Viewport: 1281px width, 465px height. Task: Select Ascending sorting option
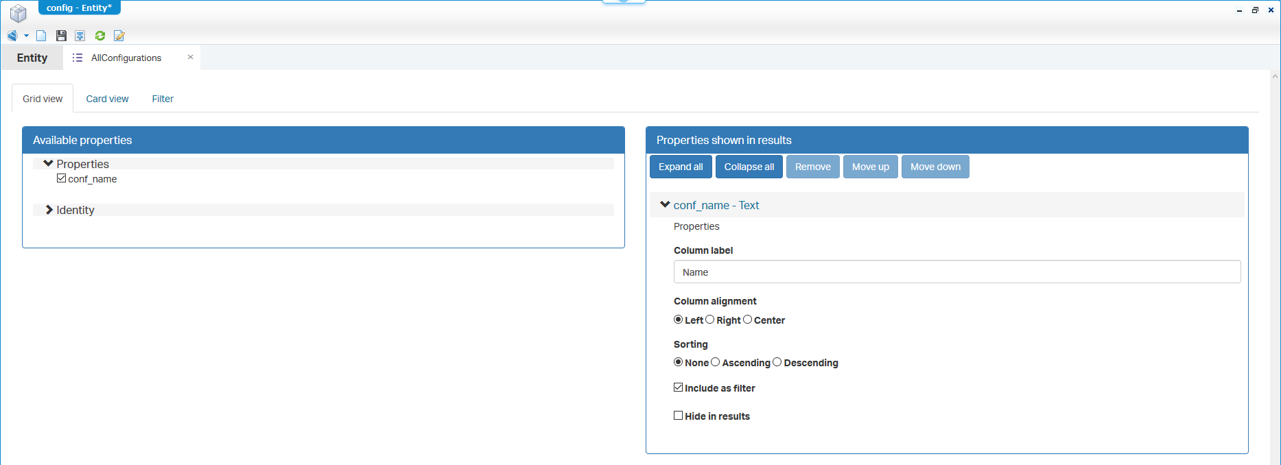click(x=716, y=362)
